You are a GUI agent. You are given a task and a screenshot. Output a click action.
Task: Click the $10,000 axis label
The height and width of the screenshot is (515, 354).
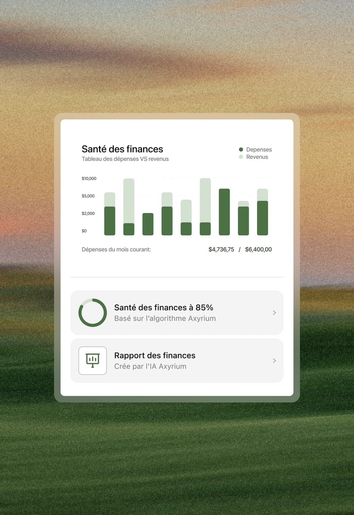pyautogui.click(x=89, y=178)
